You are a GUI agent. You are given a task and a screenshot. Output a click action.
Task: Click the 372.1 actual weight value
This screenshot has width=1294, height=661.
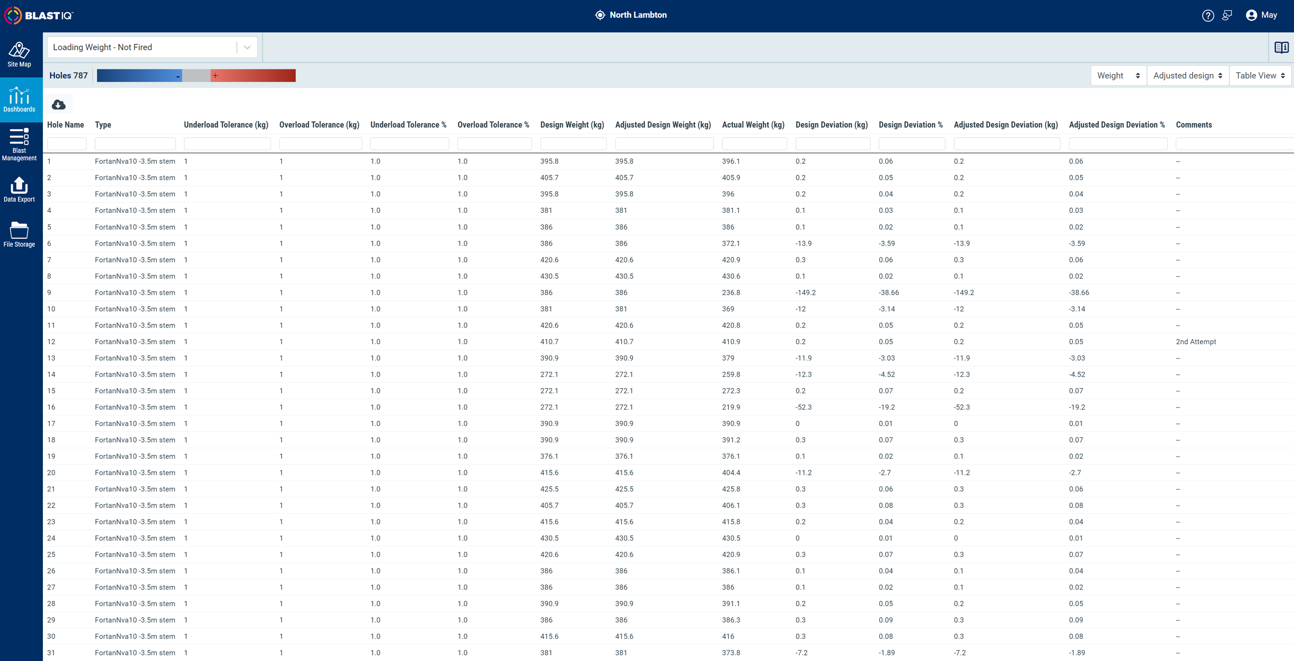tap(731, 243)
